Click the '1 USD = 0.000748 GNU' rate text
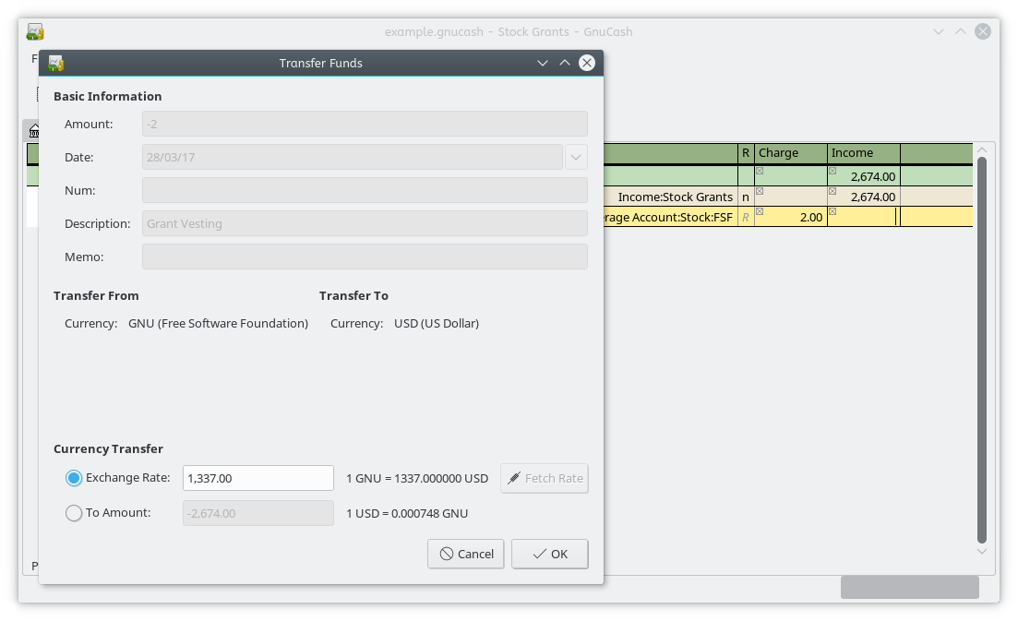This screenshot has width=1018, height=621. [x=407, y=513]
